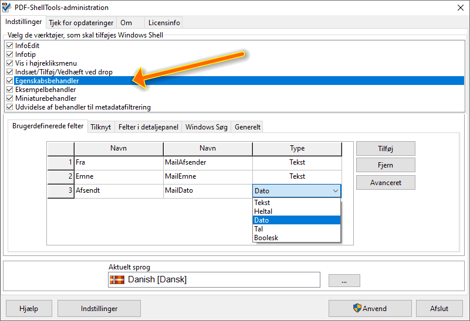Select row header number 3
The image size is (470, 321).
[61, 190]
